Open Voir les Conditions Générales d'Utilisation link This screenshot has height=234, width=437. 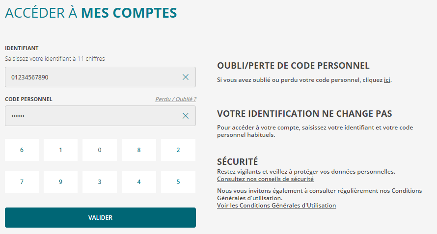[x=276, y=206]
